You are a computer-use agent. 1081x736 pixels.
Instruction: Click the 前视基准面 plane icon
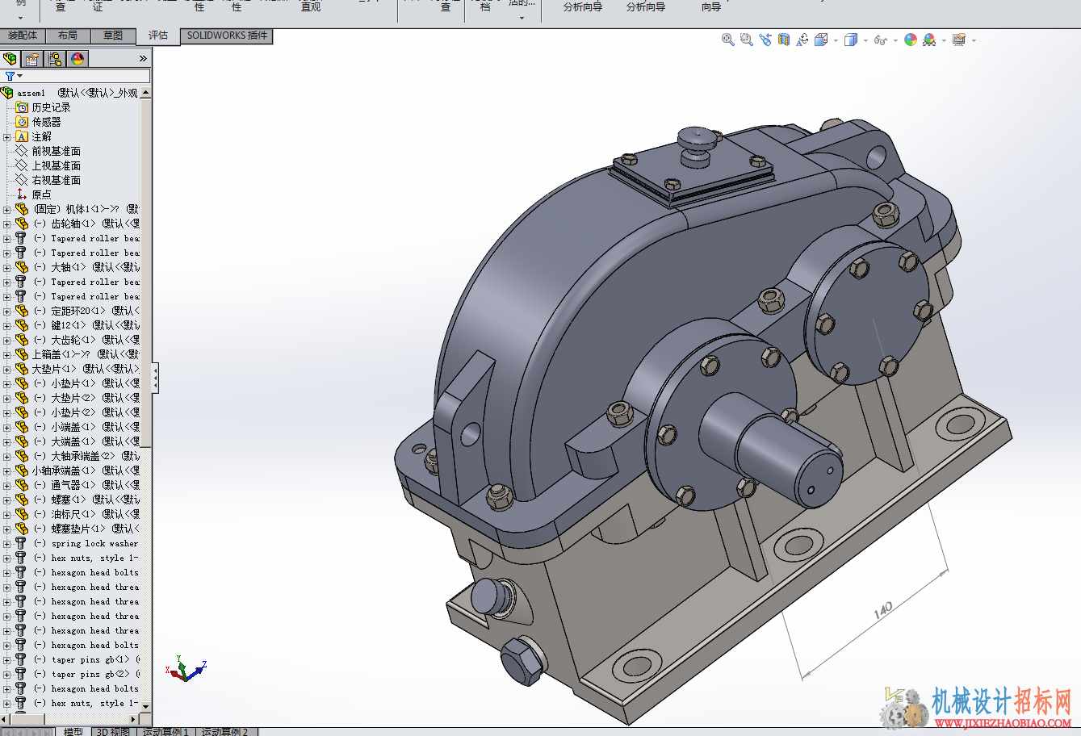(x=22, y=151)
